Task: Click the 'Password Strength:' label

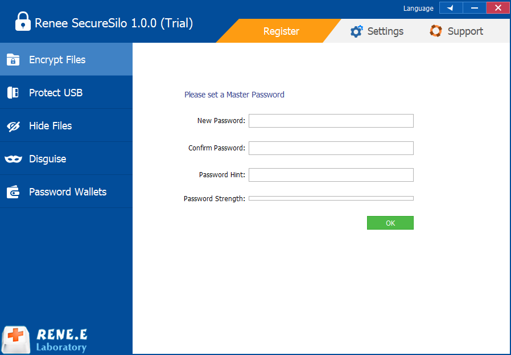Action: click(x=214, y=199)
